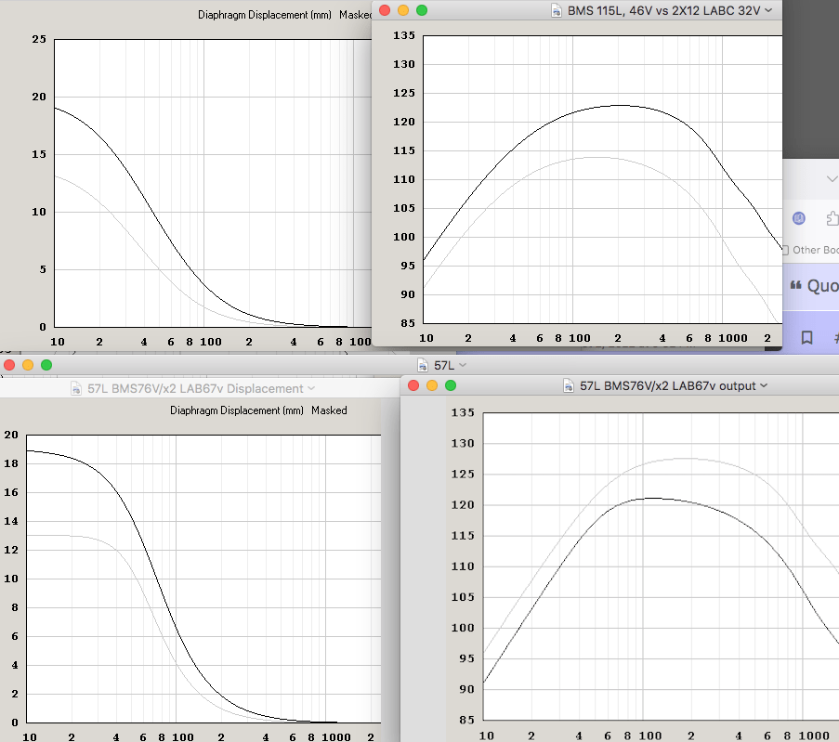The width and height of the screenshot is (839, 742).
Task: Expand the browser tab list chevron
Action: [x=832, y=178]
